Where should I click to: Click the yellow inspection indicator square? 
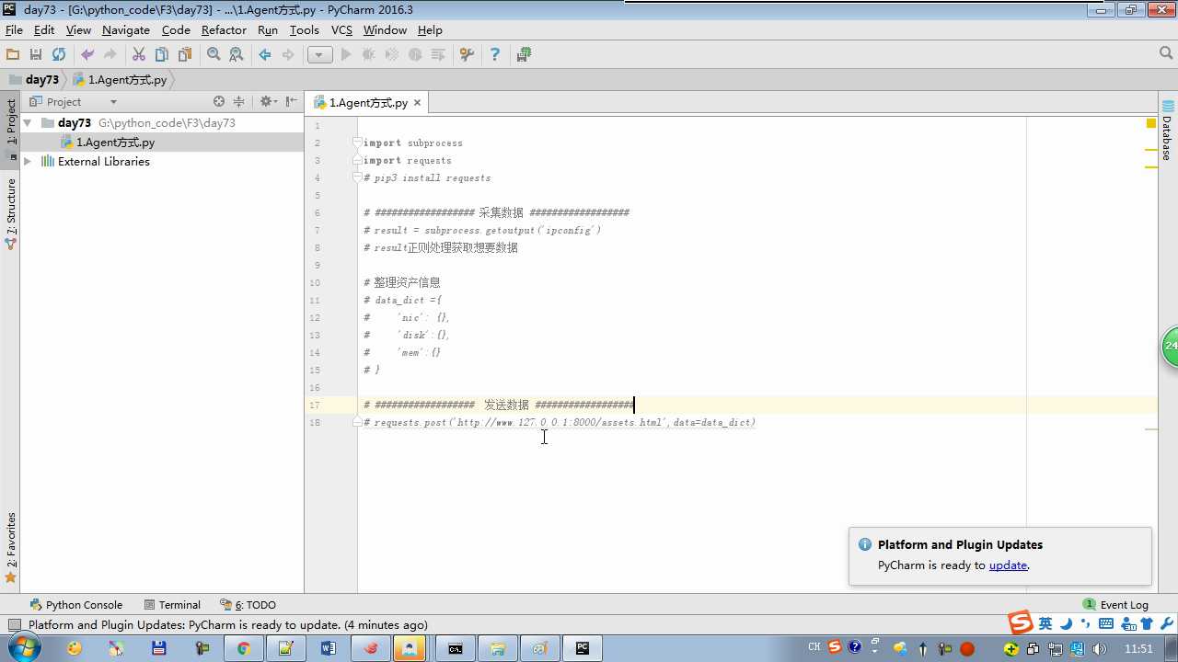click(x=1151, y=123)
